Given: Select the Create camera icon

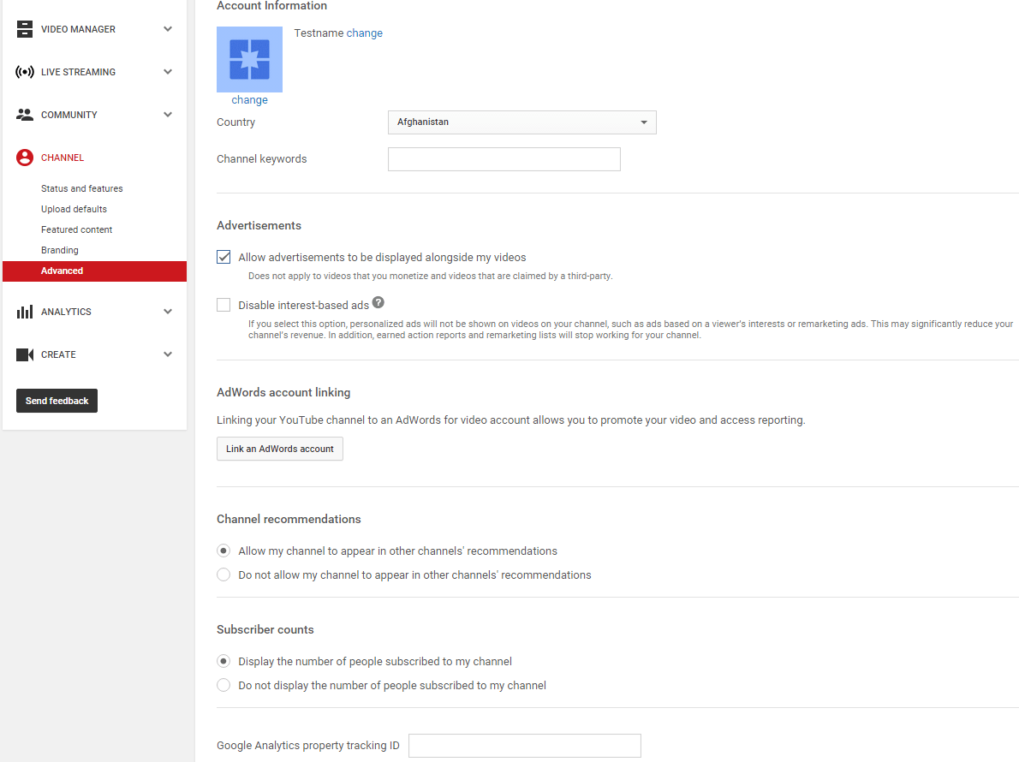Looking at the screenshot, I should tap(24, 354).
